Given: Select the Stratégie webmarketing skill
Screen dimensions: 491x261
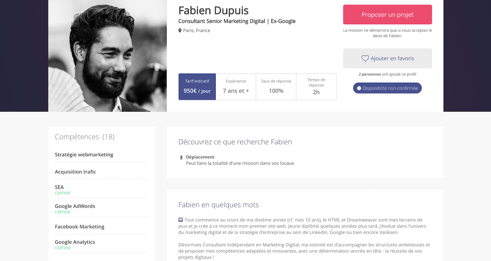Looking at the screenshot, I should pyautogui.click(x=84, y=154).
